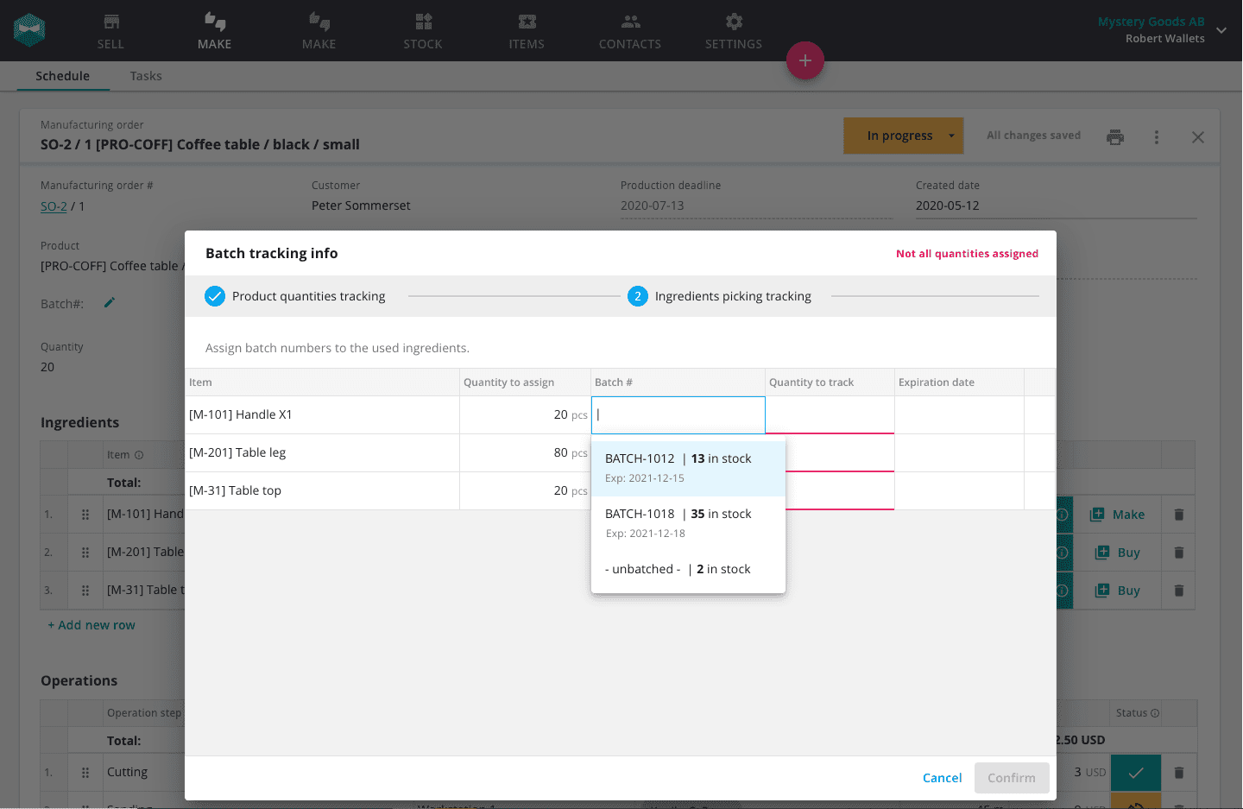
Task: Open the highlighted MAKE section
Action: pos(214,31)
